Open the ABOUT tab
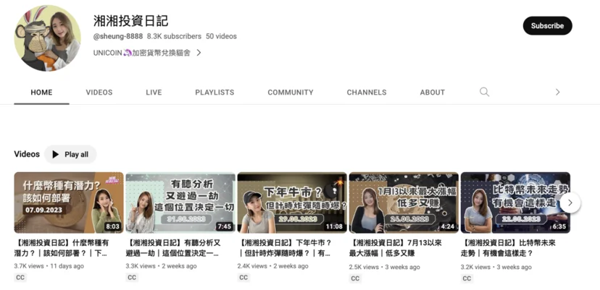 pos(433,93)
